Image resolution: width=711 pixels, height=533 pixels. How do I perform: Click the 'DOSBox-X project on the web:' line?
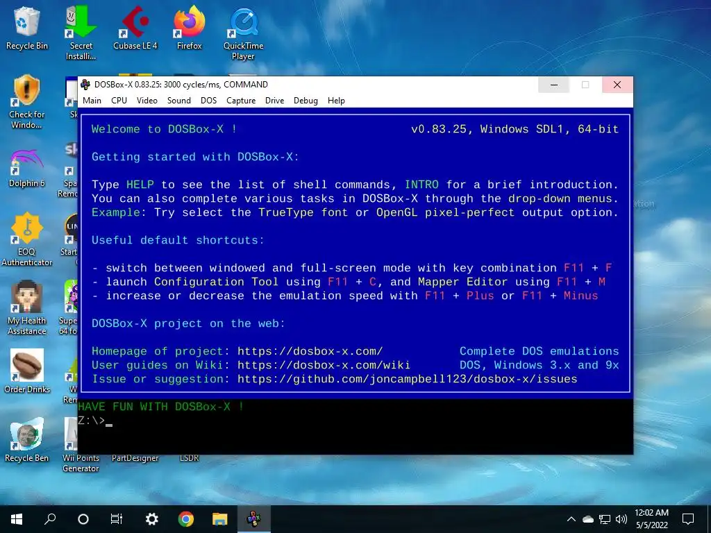[188, 323]
